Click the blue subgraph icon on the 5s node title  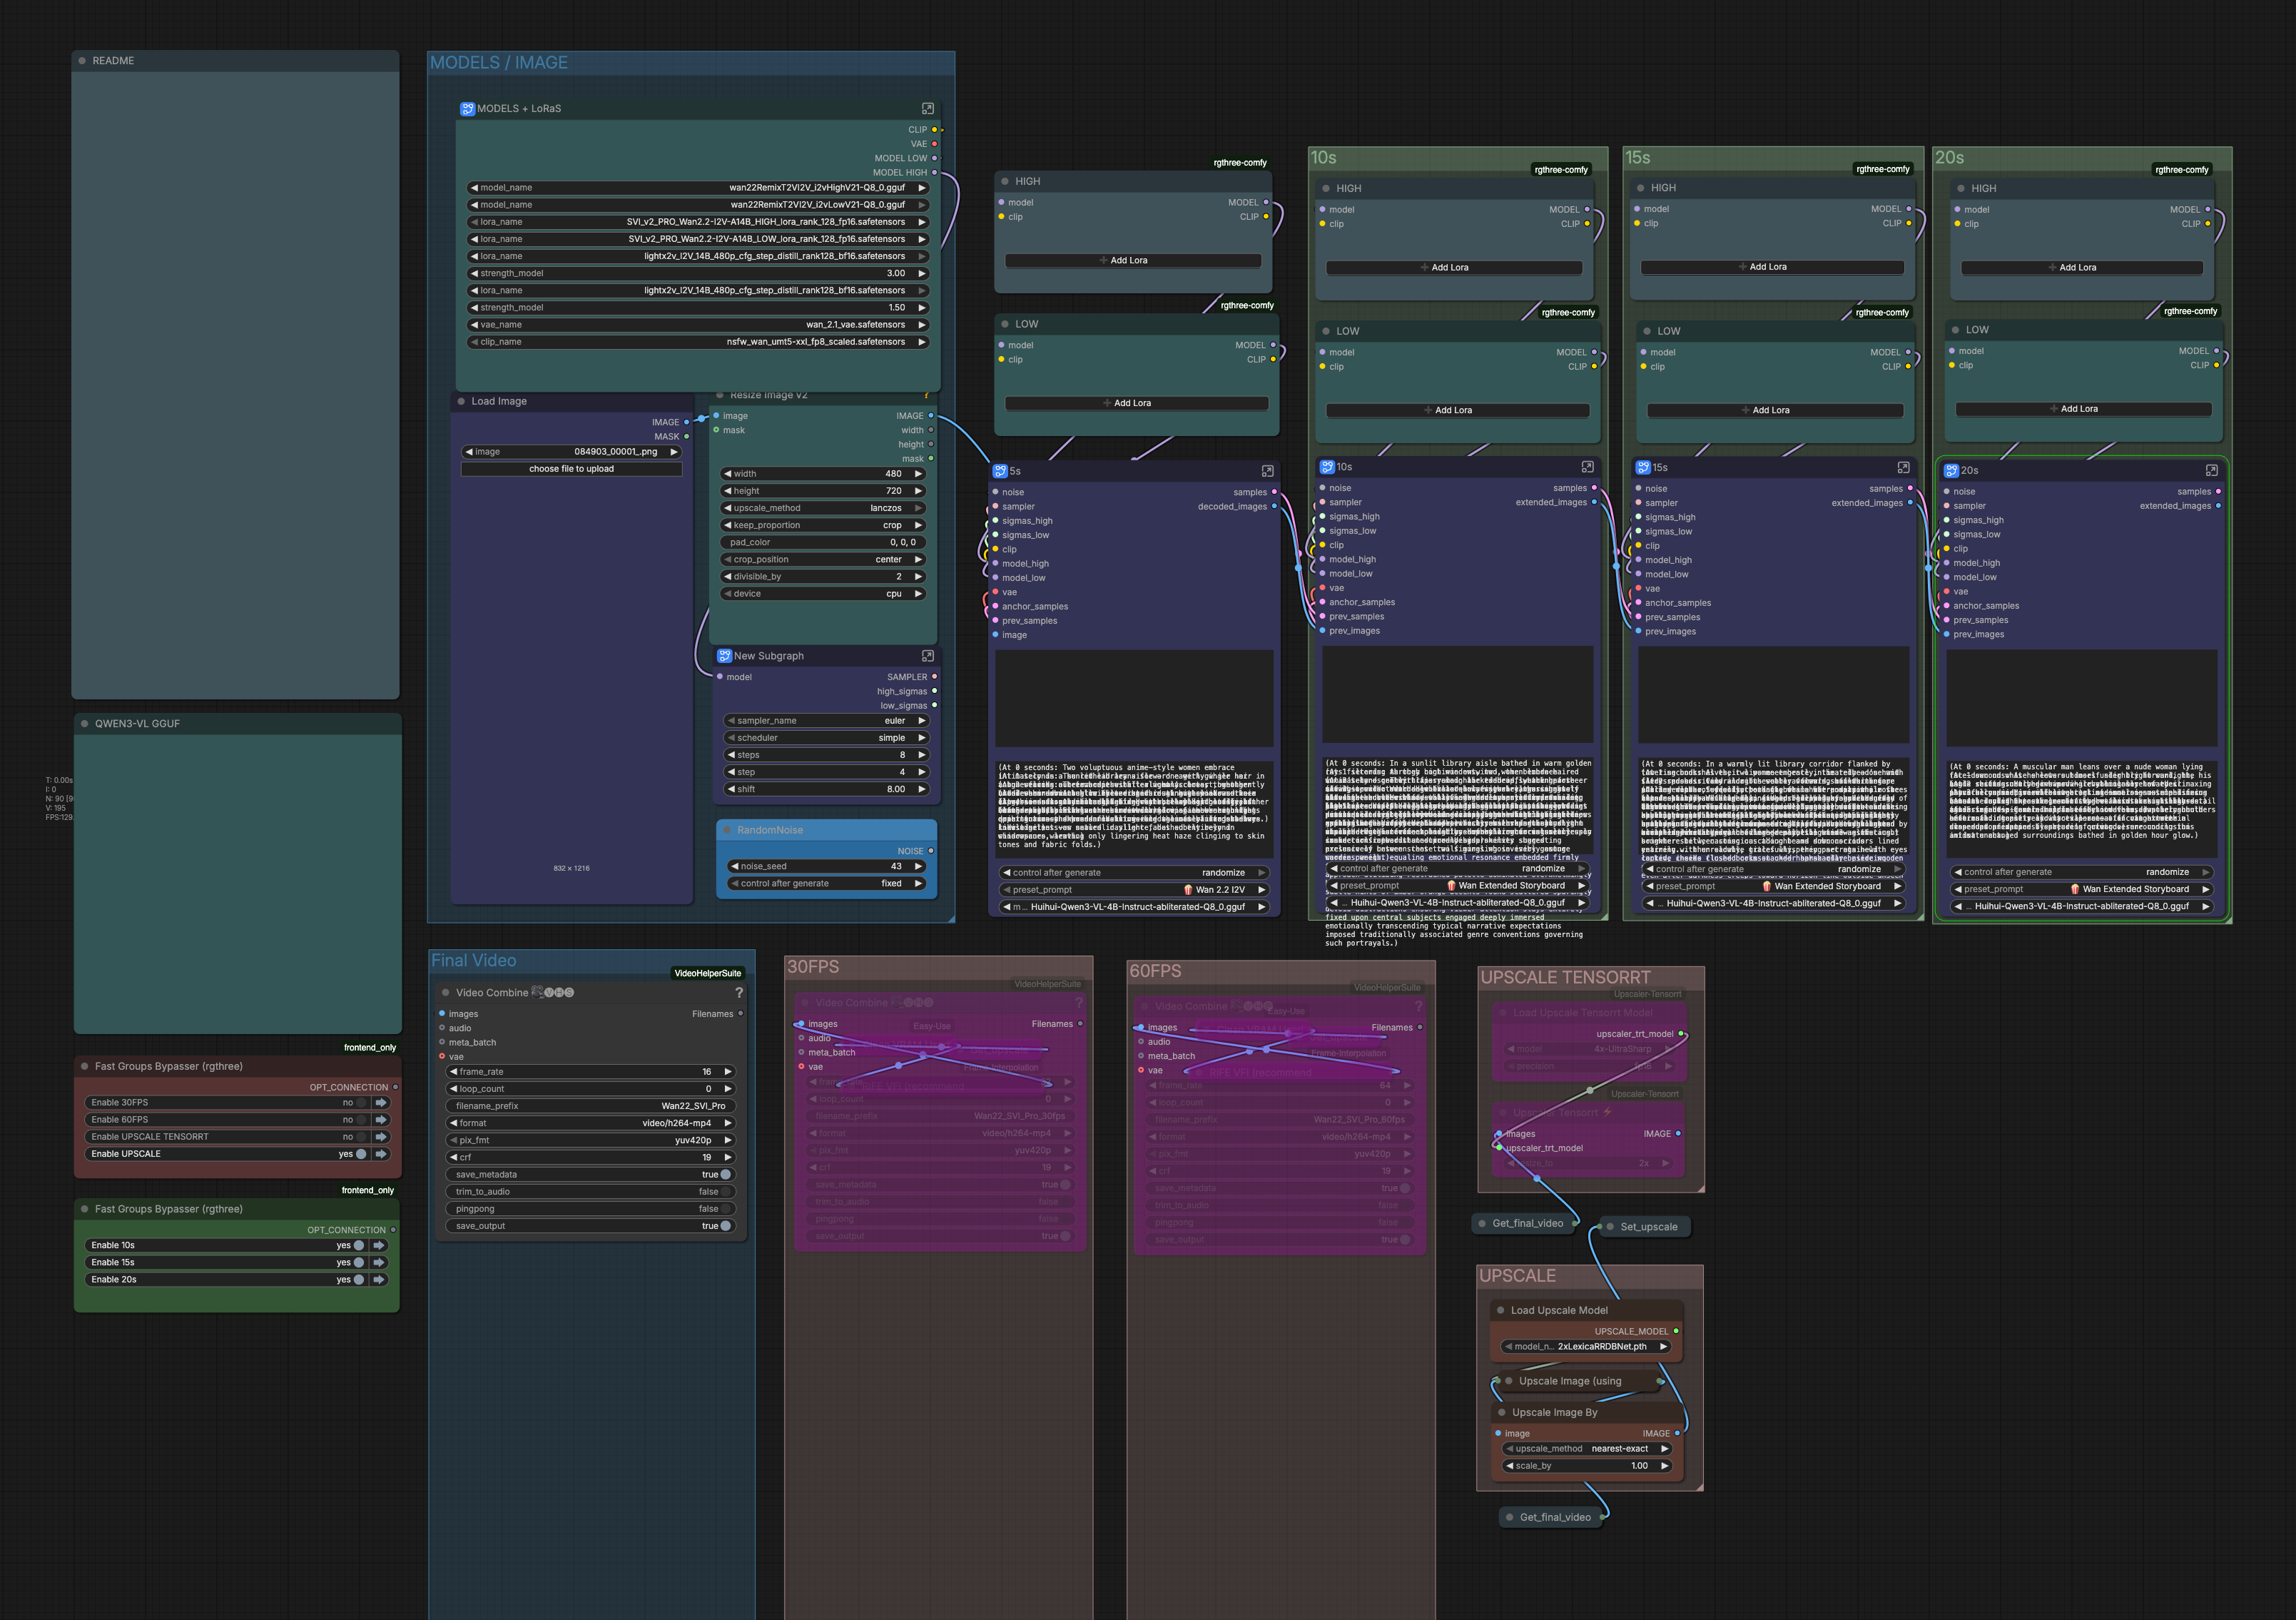(1000, 471)
